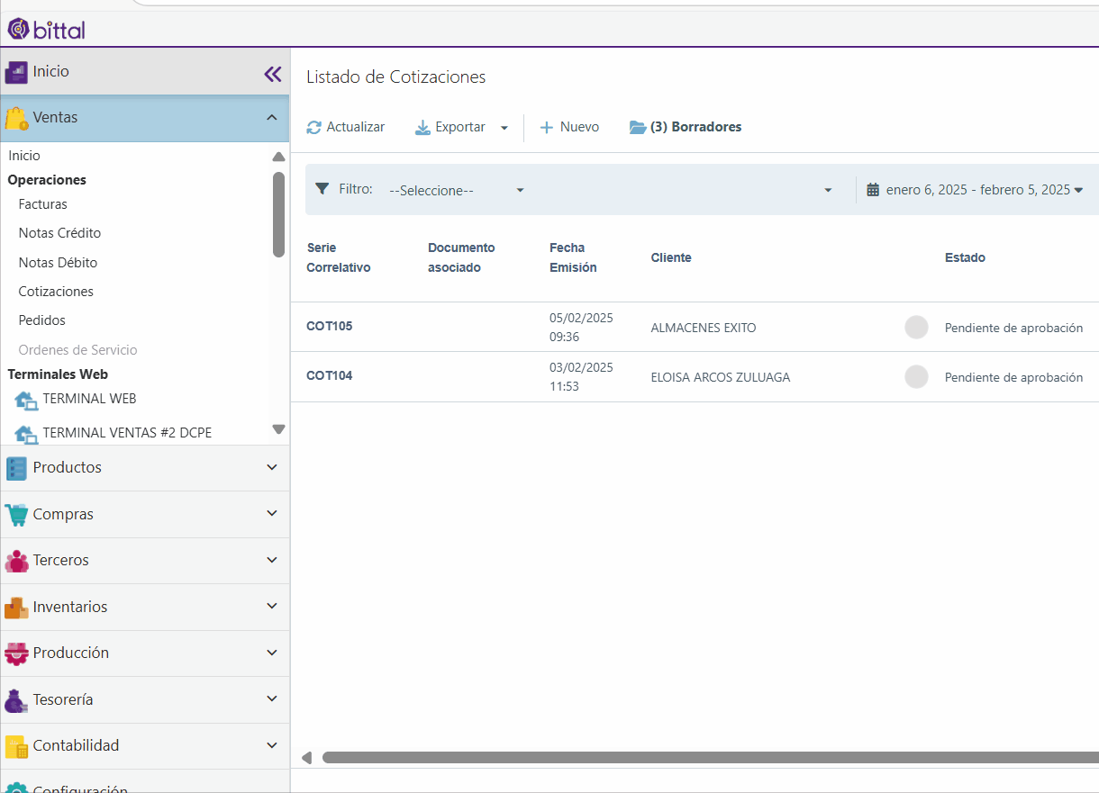Click the TERMINAL WEB icon

click(26, 400)
